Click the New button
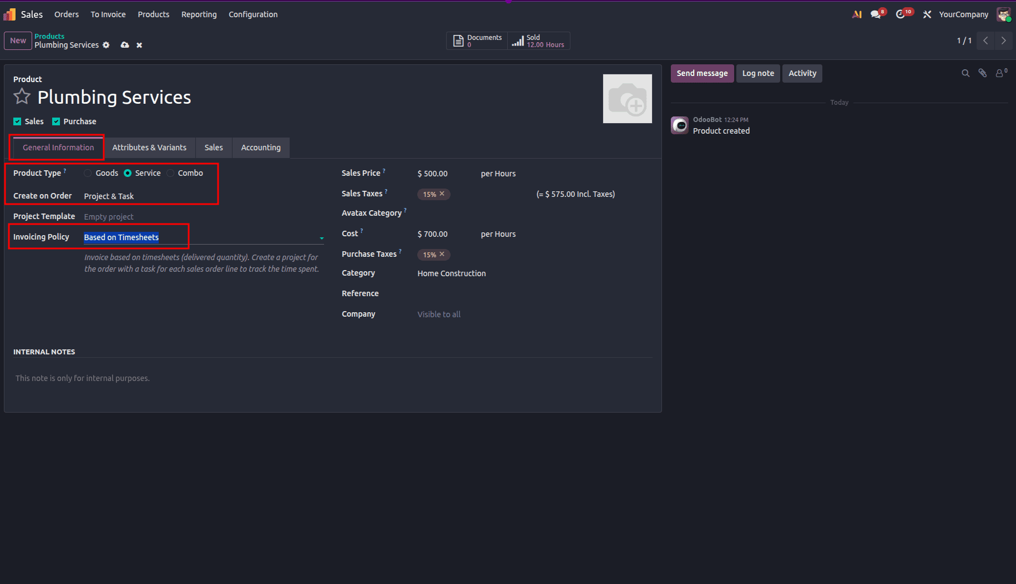Viewport: 1016px width, 584px height. 18,40
